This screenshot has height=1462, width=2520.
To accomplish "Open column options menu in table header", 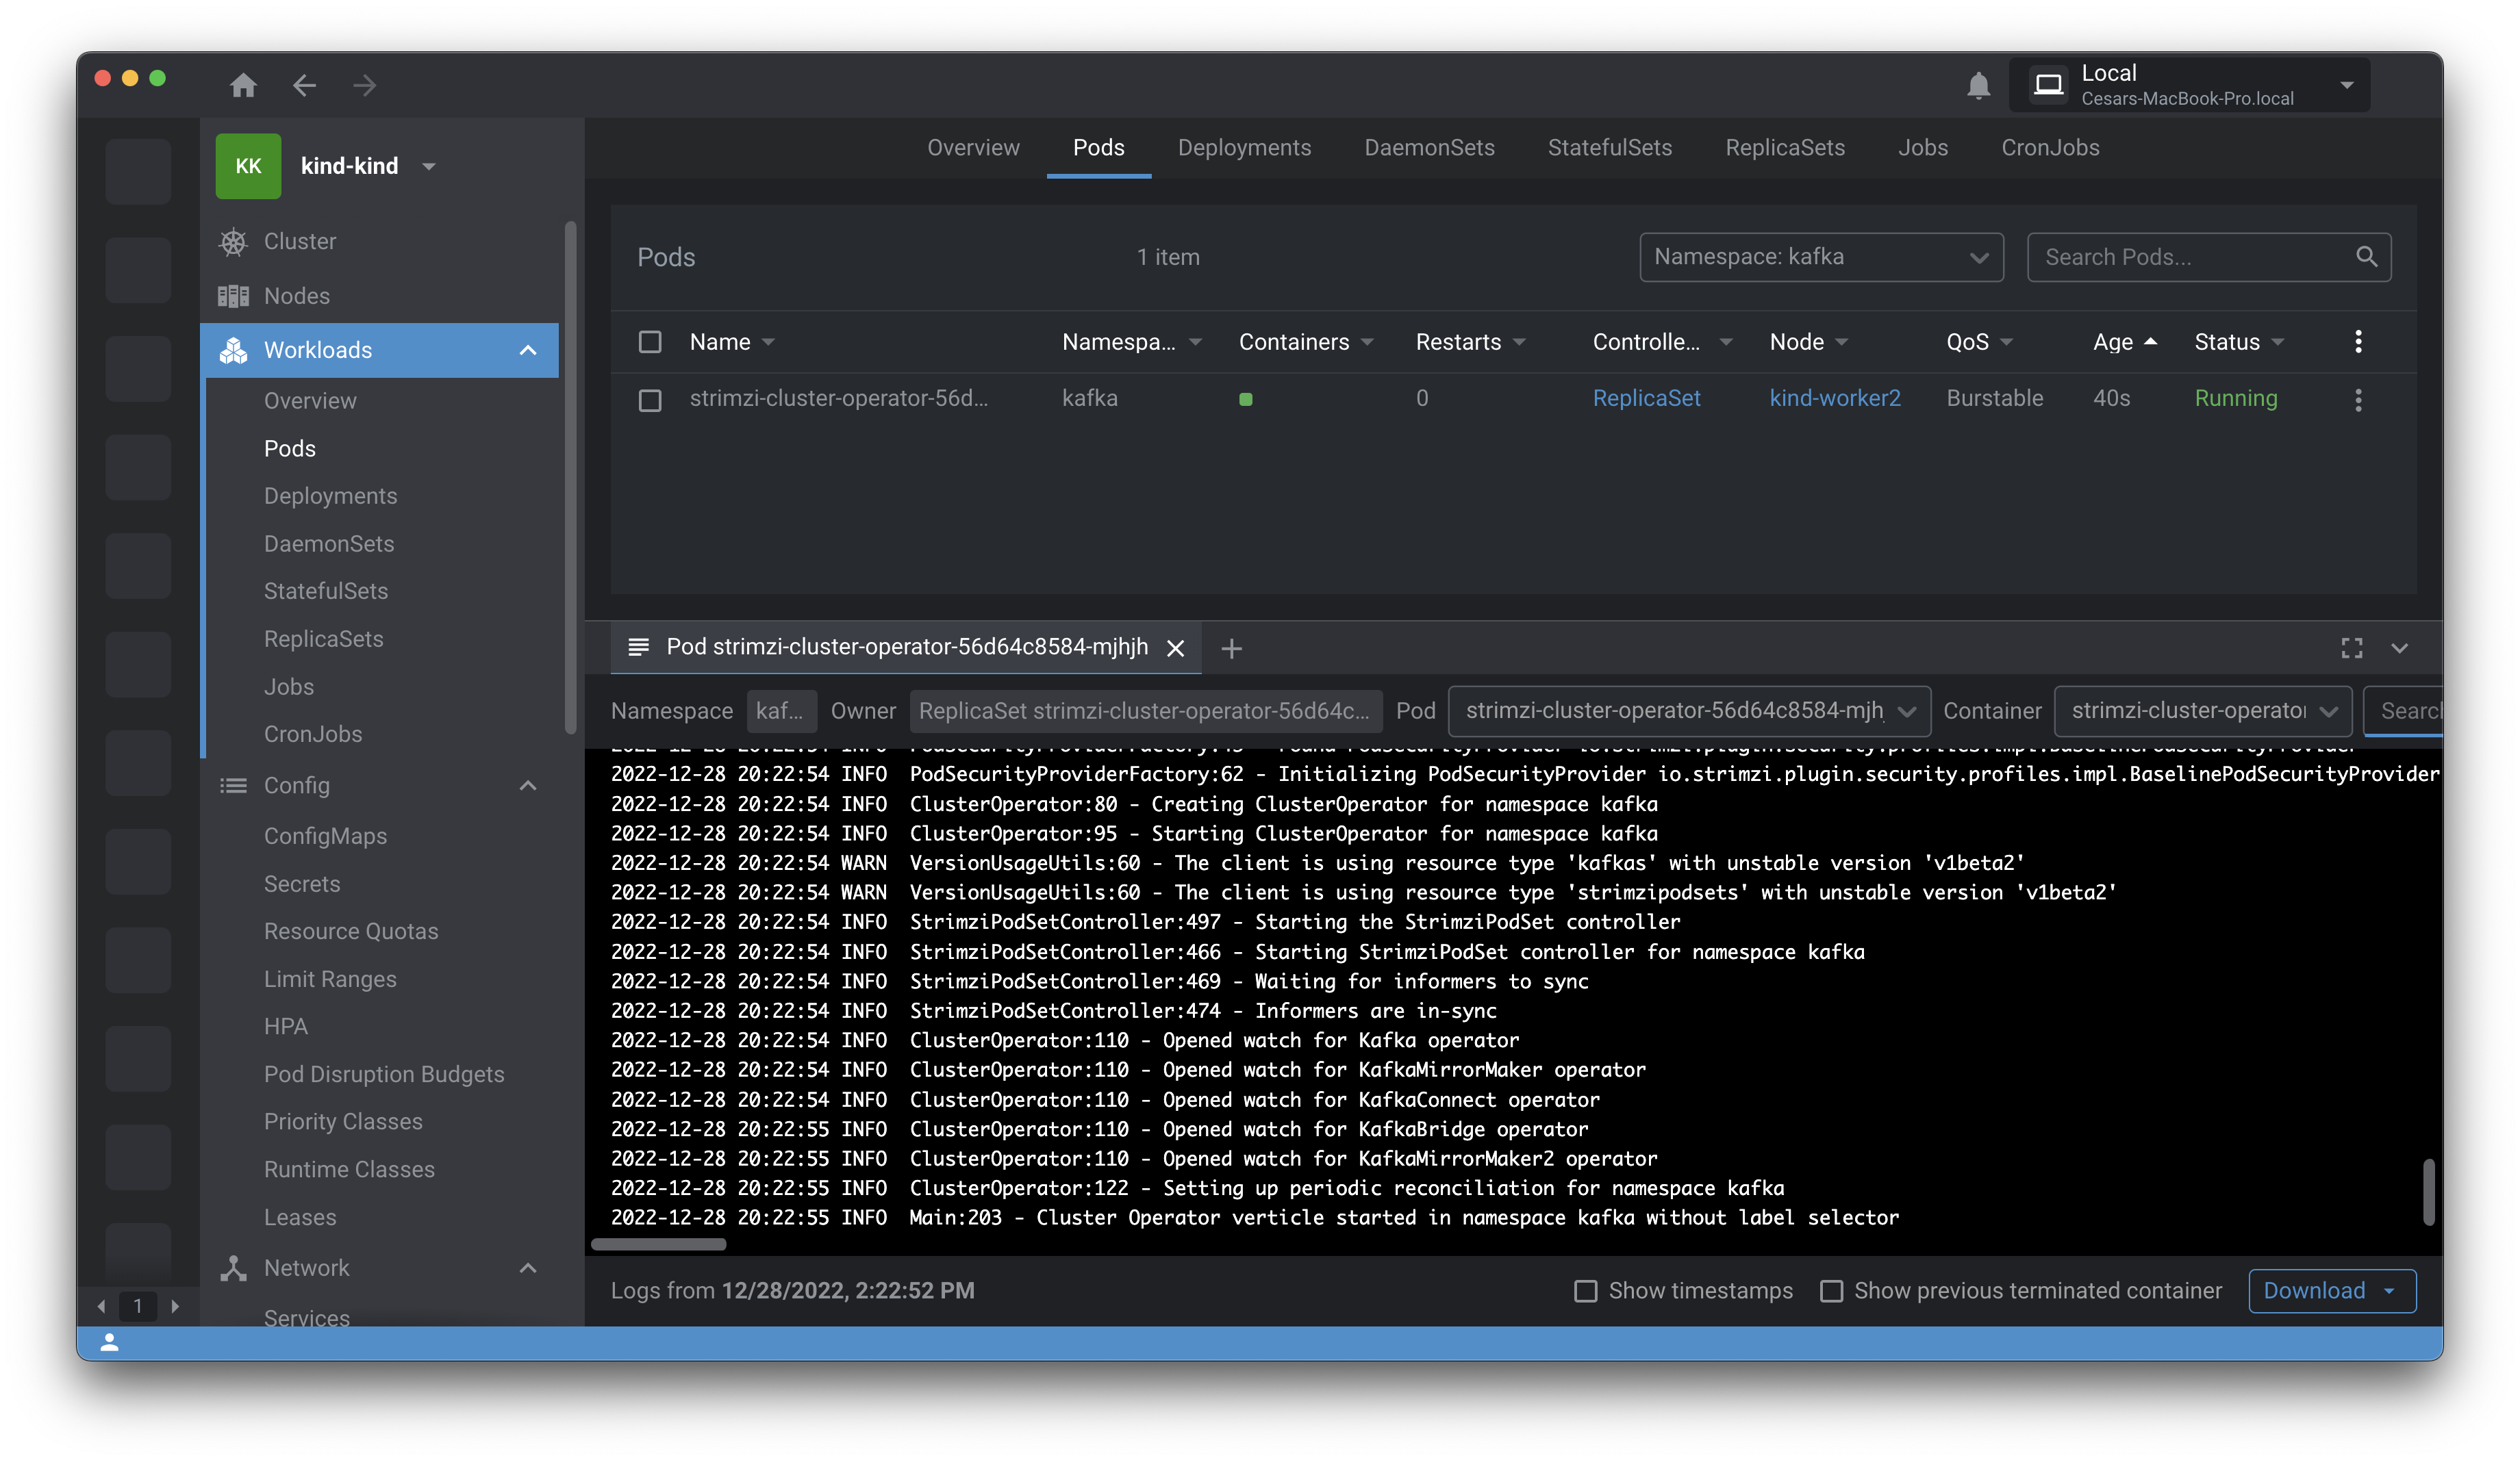I will click(2358, 342).
